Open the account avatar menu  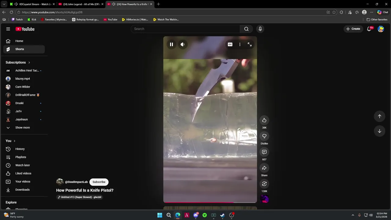tap(381, 29)
